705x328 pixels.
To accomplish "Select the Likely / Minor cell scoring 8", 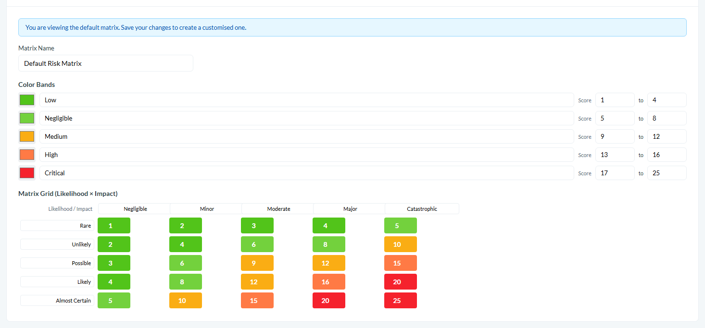I will click(186, 282).
